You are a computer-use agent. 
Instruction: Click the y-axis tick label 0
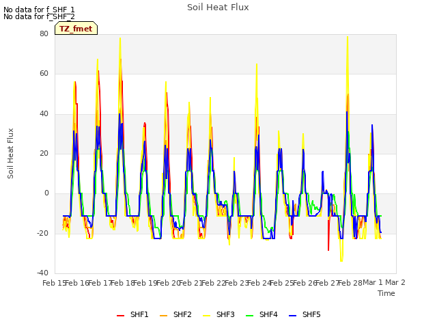(x=46, y=193)
